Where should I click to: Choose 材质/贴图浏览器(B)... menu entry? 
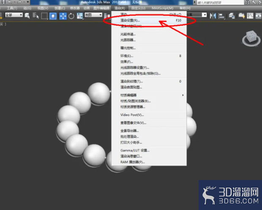(149, 101)
